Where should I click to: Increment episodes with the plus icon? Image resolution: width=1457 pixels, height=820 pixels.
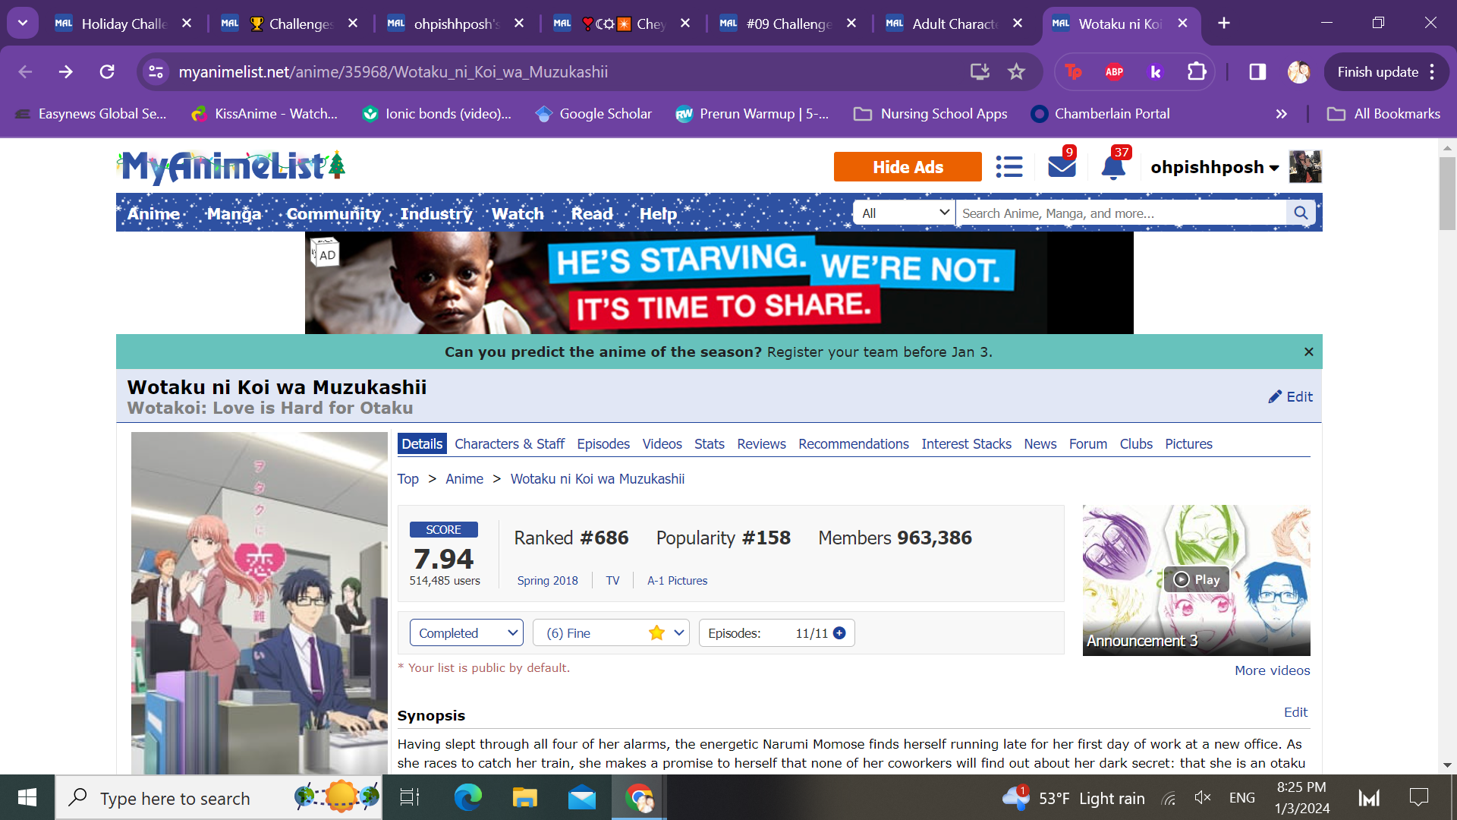coord(839,633)
